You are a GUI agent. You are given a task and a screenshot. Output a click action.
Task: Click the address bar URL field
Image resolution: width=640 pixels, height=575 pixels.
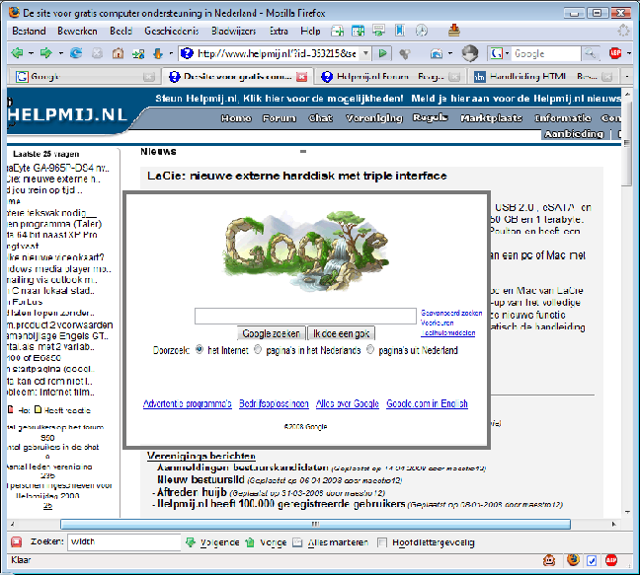pyautogui.click(x=277, y=53)
